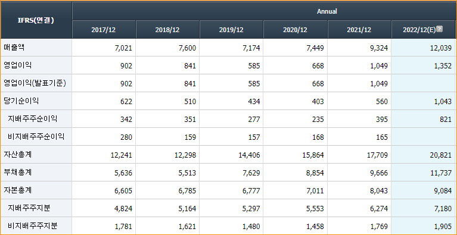
Task: Select the 당기순이익 value 622
Action: pyautogui.click(x=126, y=102)
